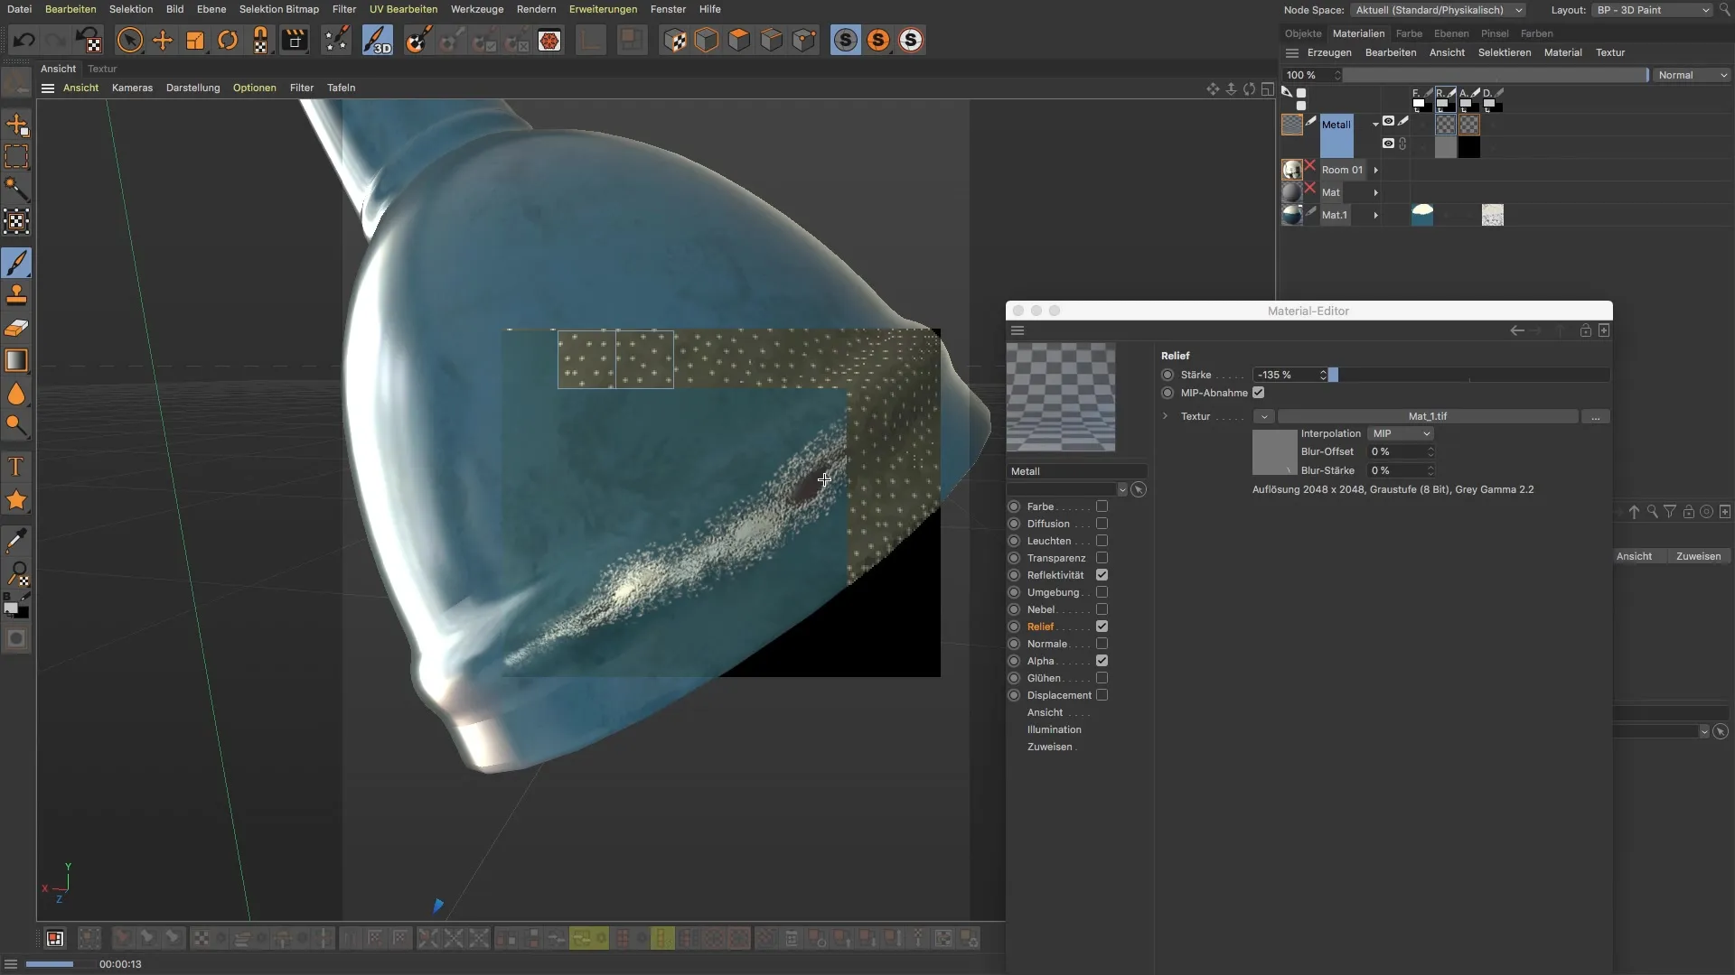Expand the Room 01 material row
The image size is (1735, 975).
(1376, 170)
